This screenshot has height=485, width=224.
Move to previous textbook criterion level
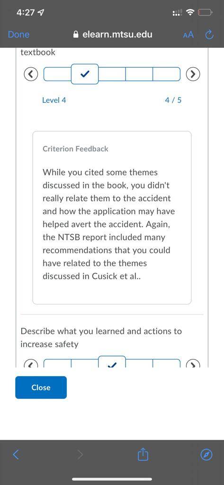pyautogui.click(x=31, y=74)
